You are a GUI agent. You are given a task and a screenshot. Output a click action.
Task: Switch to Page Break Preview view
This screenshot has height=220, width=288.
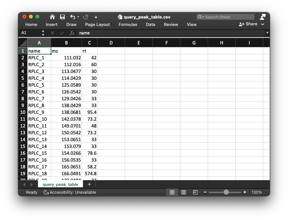coord(195,192)
